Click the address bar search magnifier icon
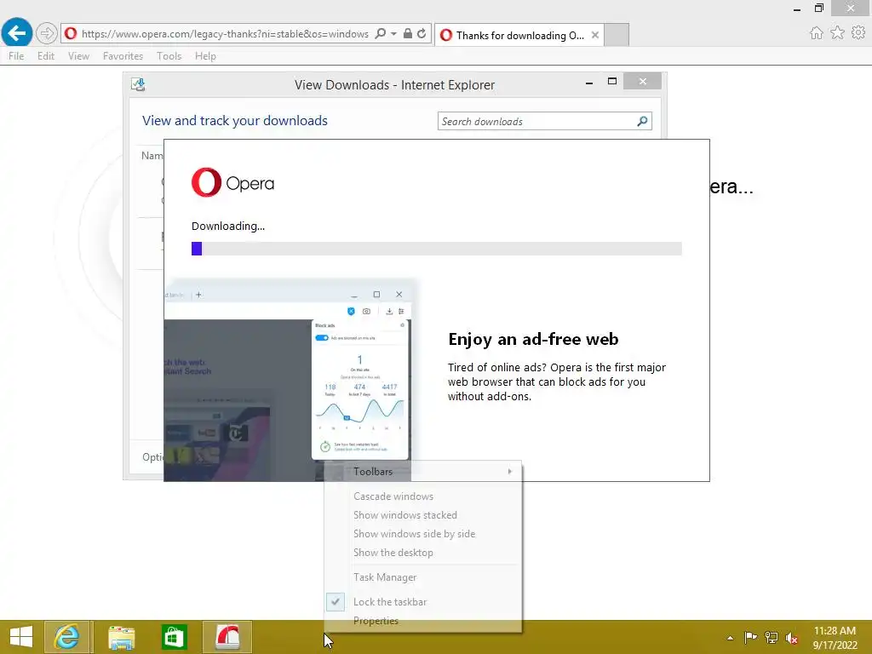This screenshot has width=872, height=654. (381, 33)
